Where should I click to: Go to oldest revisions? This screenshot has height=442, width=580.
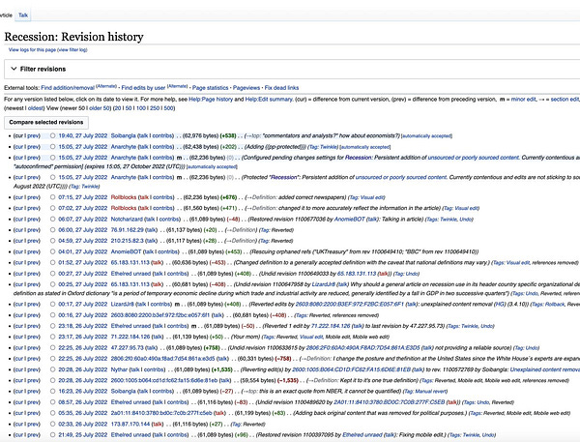click(36, 108)
